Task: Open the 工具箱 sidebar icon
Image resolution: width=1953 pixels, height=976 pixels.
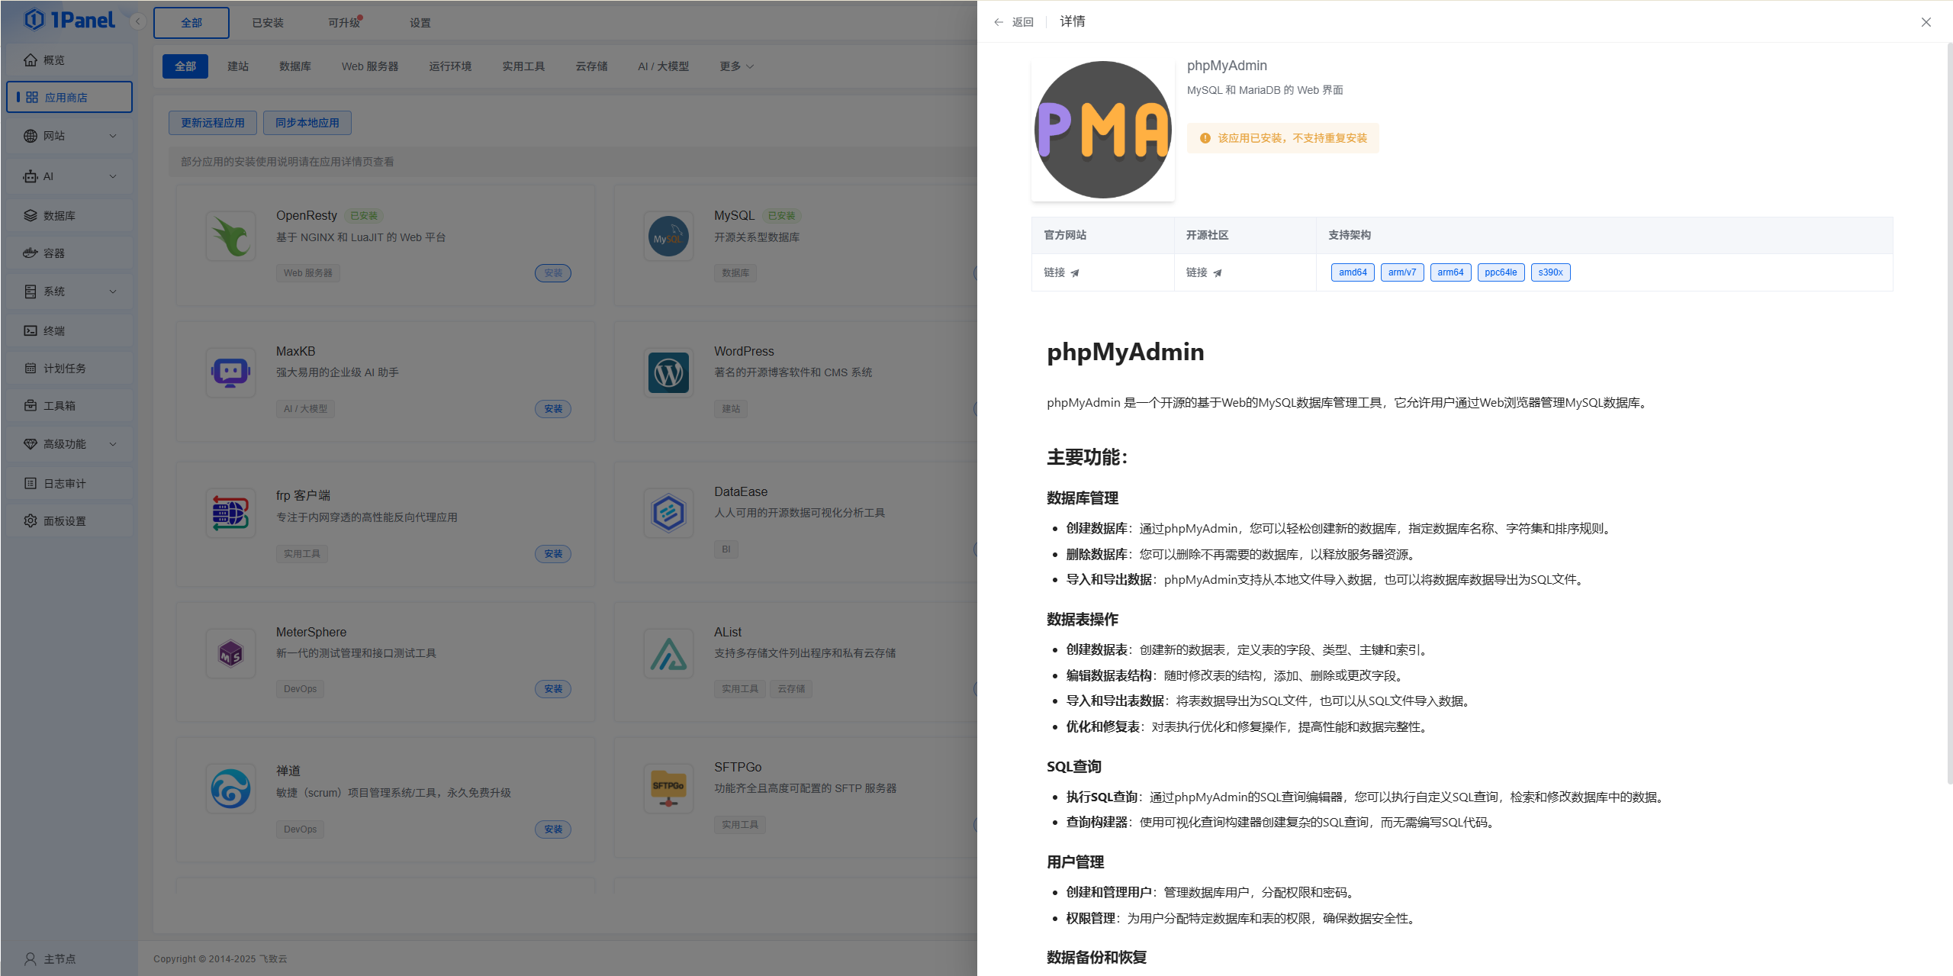Action: pyautogui.click(x=60, y=405)
